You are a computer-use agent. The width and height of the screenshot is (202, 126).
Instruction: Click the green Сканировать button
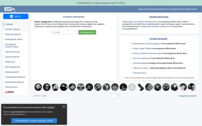coord(87,32)
